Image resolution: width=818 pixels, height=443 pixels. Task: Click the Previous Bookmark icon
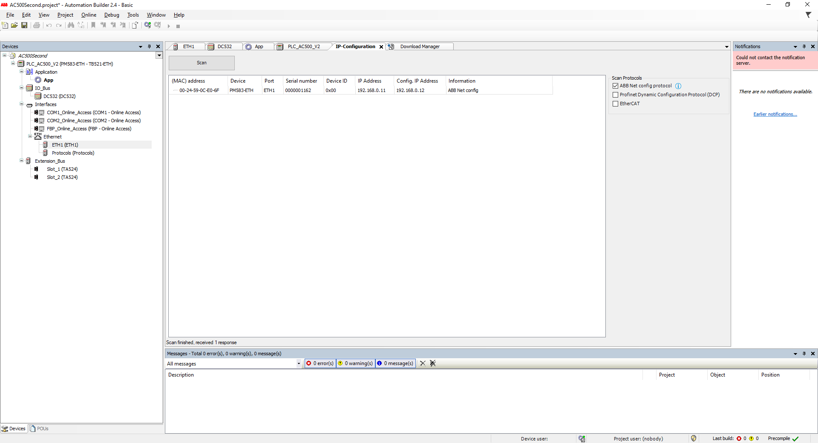(x=113, y=26)
